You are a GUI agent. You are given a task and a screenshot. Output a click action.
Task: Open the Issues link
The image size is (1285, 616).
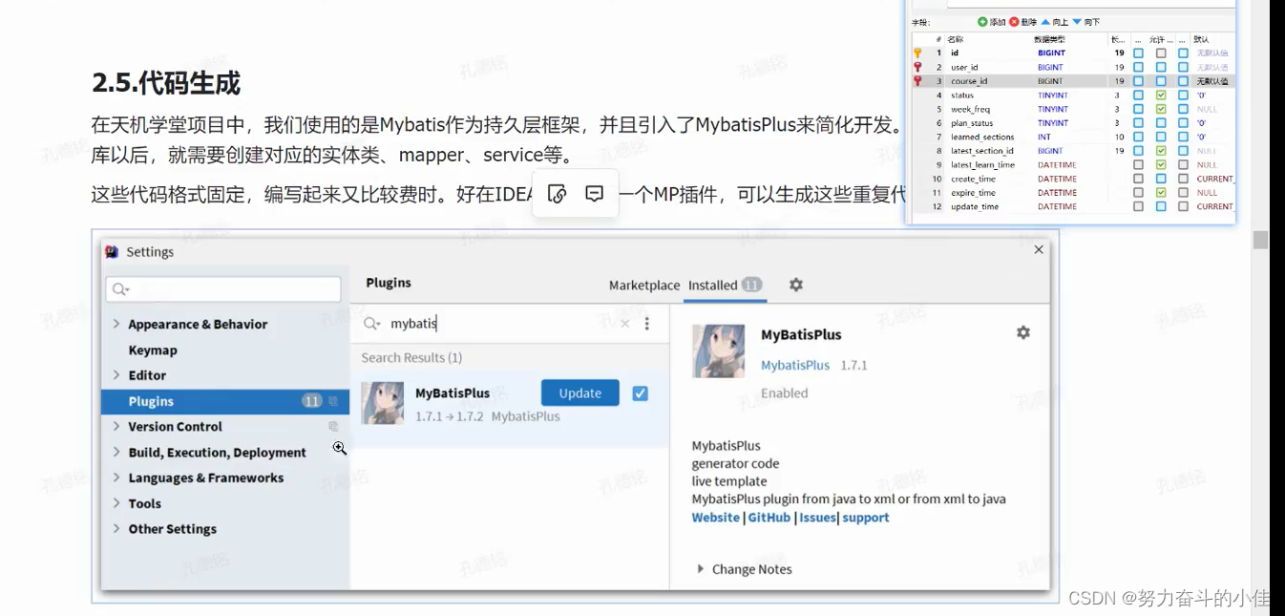[x=817, y=518]
